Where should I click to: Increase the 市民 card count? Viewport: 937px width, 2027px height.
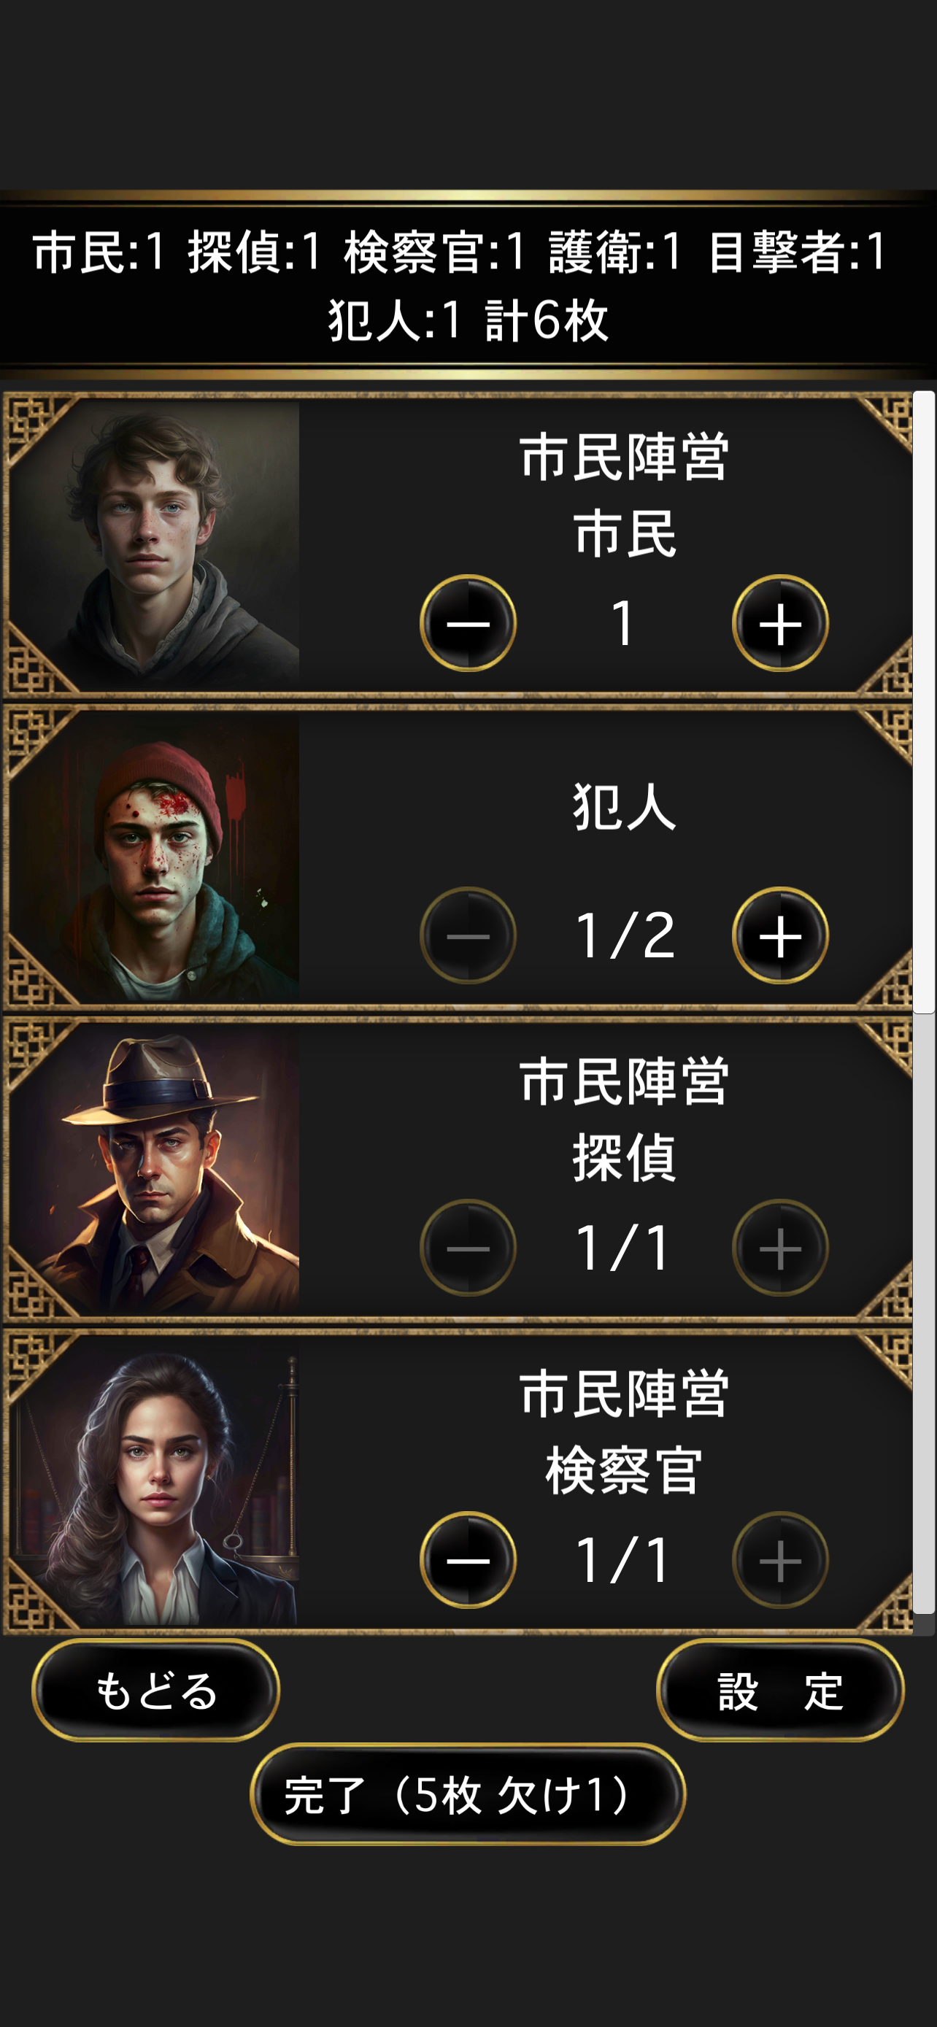pyautogui.click(x=779, y=623)
